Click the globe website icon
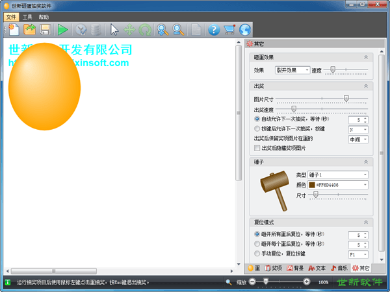 (244, 29)
